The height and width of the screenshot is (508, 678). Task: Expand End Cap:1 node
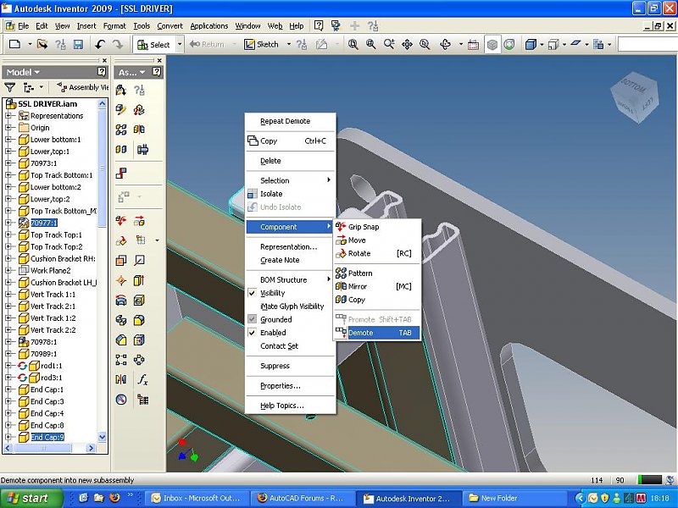pyautogui.click(x=8, y=389)
